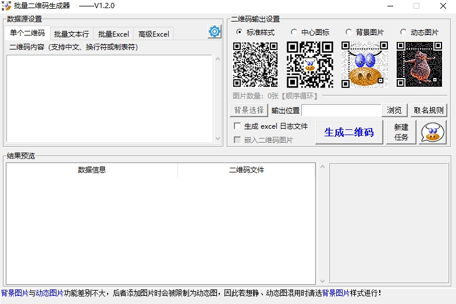Click the 新建任务 button
The width and height of the screenshot is (456, 304).
[401, 132]
